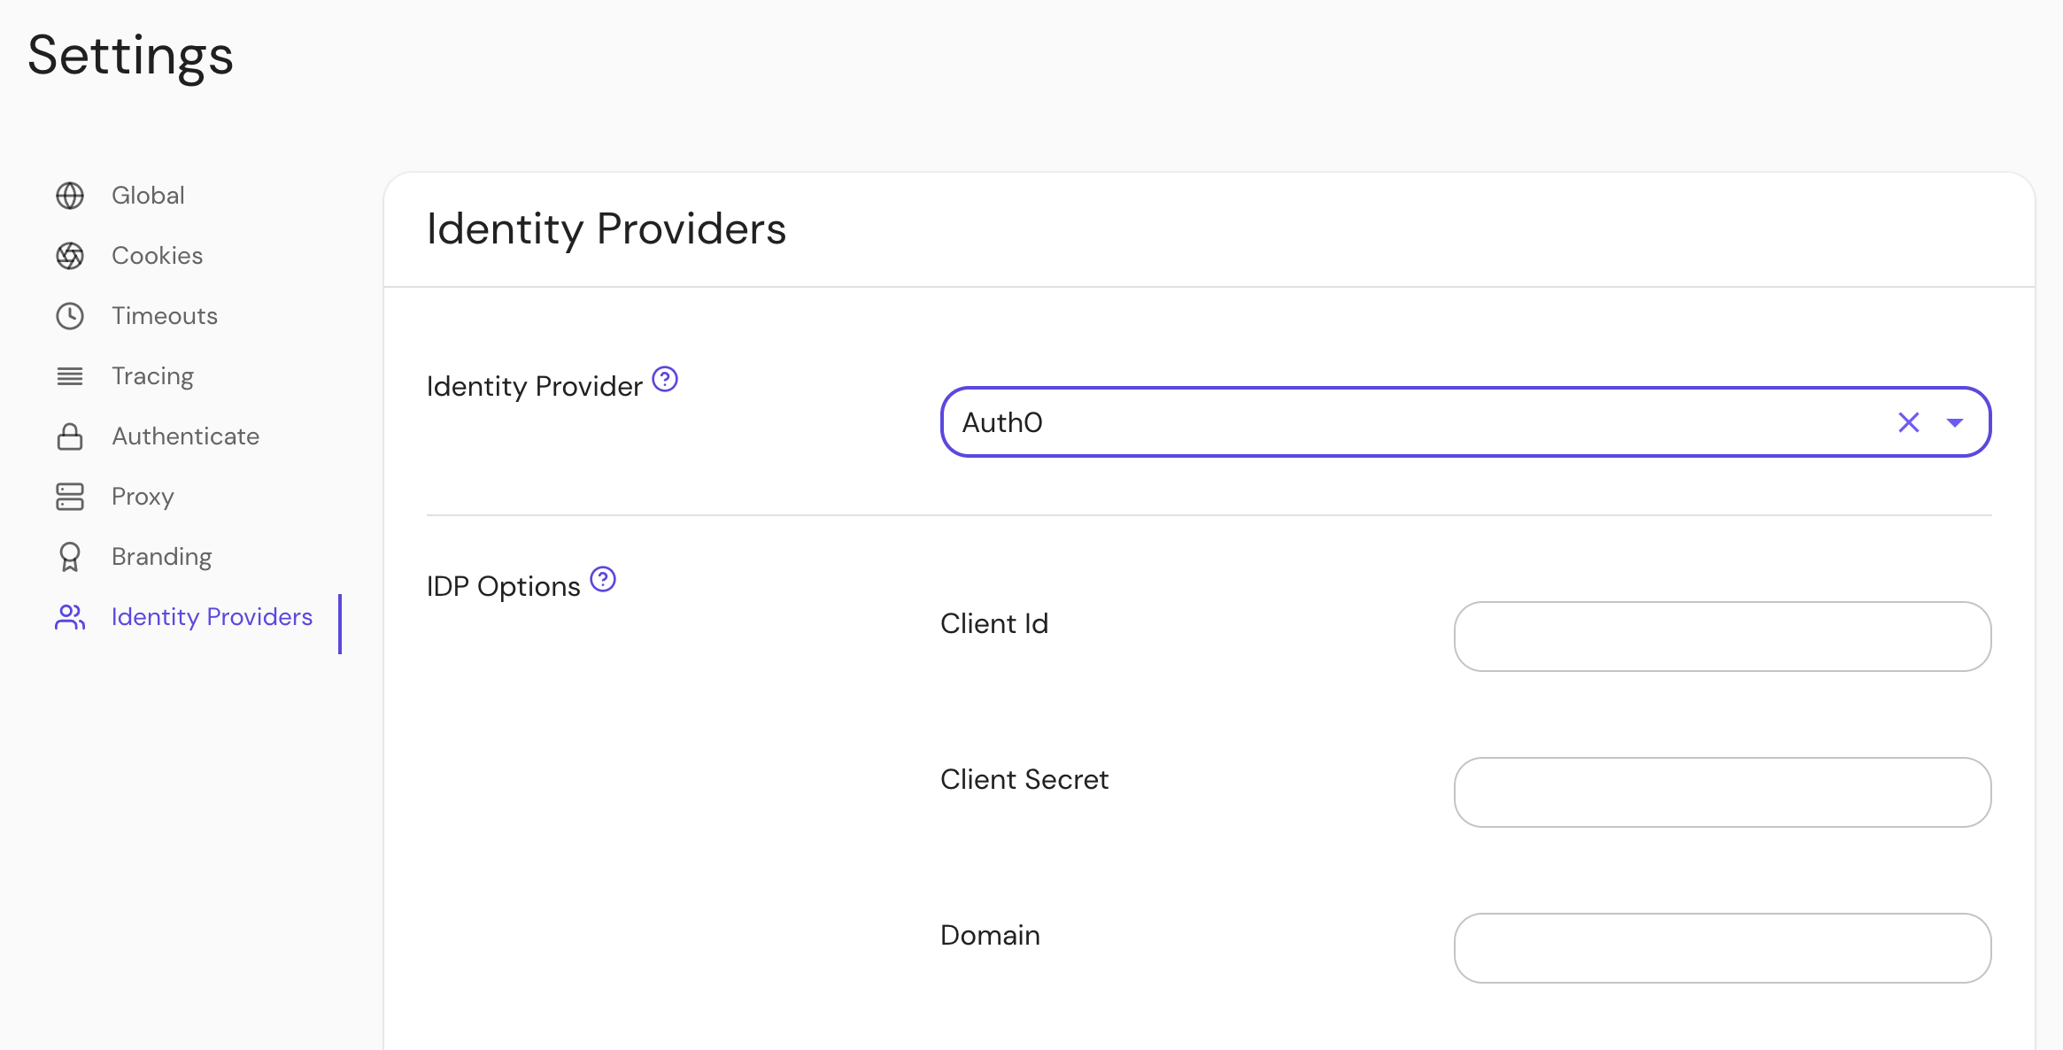Image resolution: width=2063 pixels, height=1050 pixels.
Task: Select the Cookies settings icon
Action: tap(70, 255)
